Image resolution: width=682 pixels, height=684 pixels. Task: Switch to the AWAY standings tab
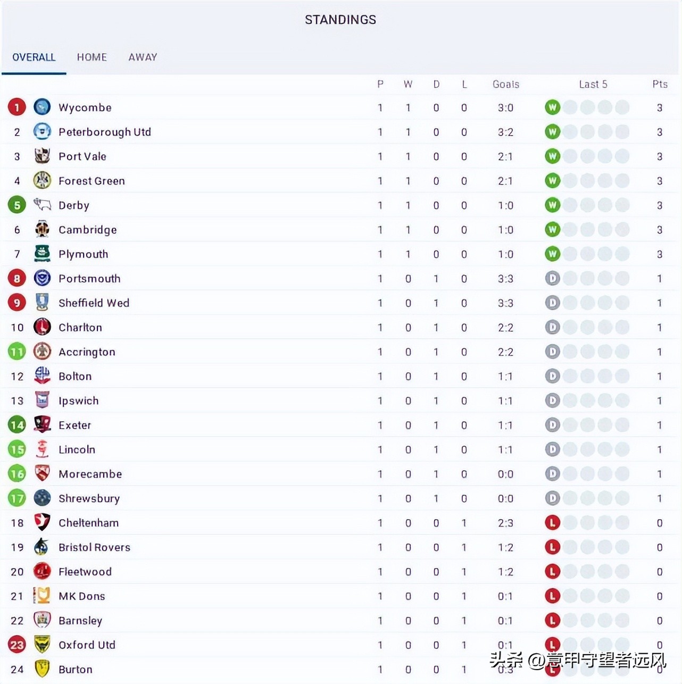click(x=143, y=57)
